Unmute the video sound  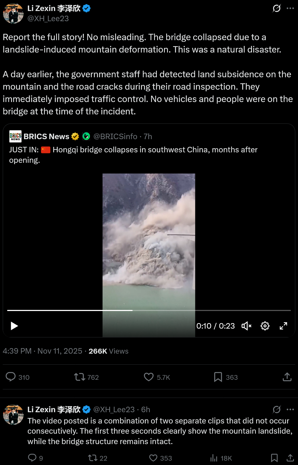point(247,326)
